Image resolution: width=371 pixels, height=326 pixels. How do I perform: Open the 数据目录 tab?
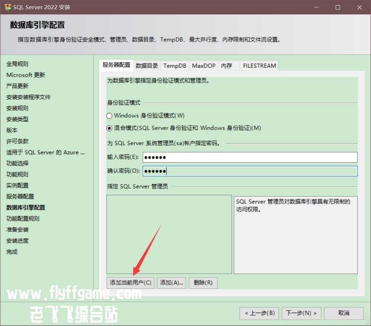tap(147, 66)
